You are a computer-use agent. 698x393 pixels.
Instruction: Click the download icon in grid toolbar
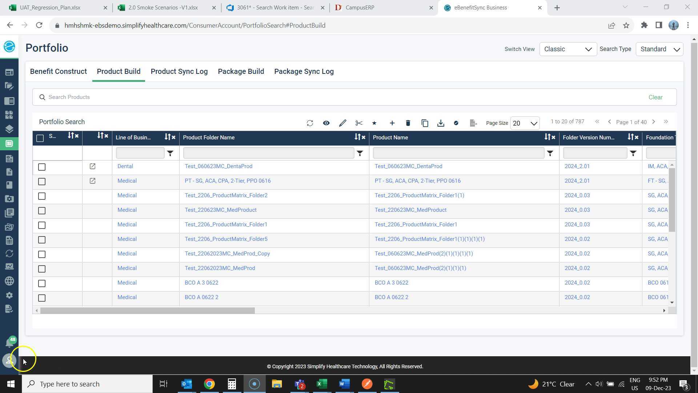441,123
